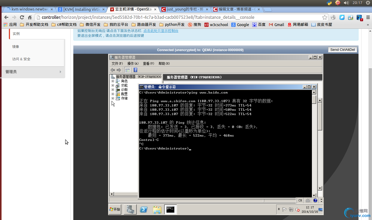This screenshot has height=220, width=372.
Task: Click the Send CtrlAltDel button
Action: (x=343, y=49)
